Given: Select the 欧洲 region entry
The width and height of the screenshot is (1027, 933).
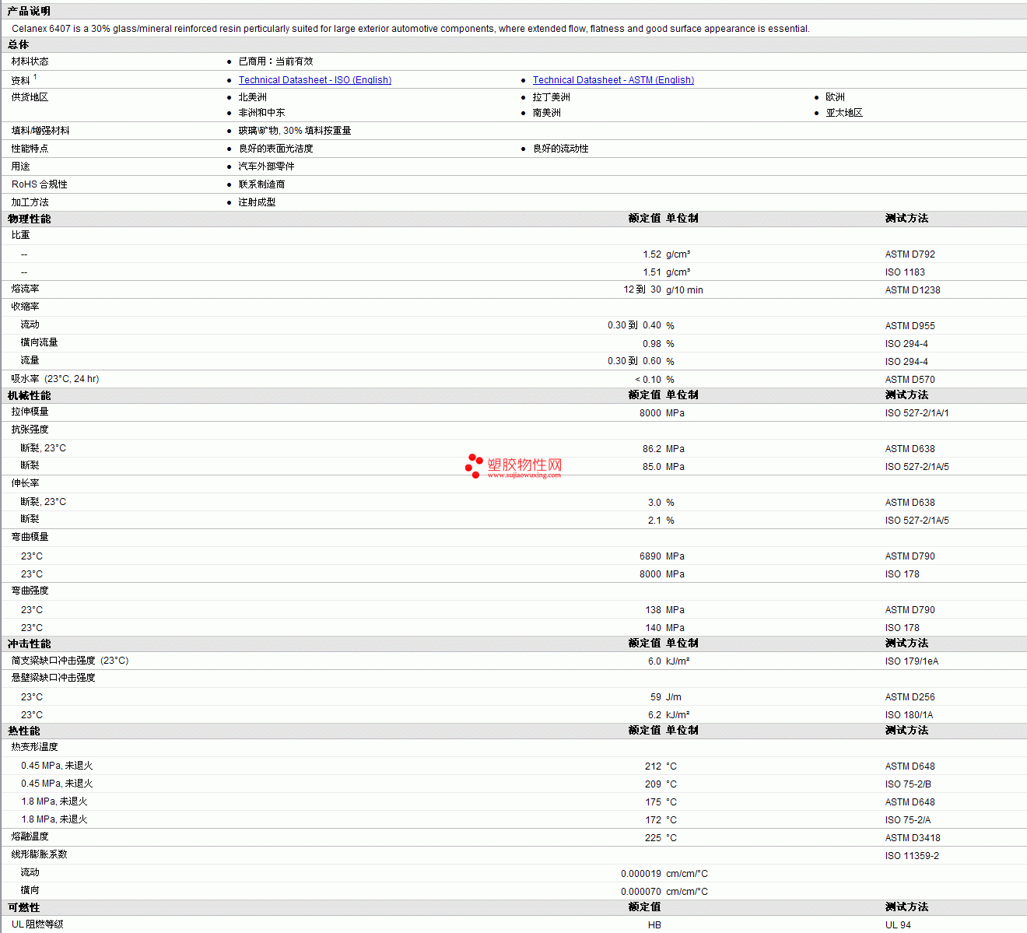Looking at the screenshot, I should click(x=836, y=97).
